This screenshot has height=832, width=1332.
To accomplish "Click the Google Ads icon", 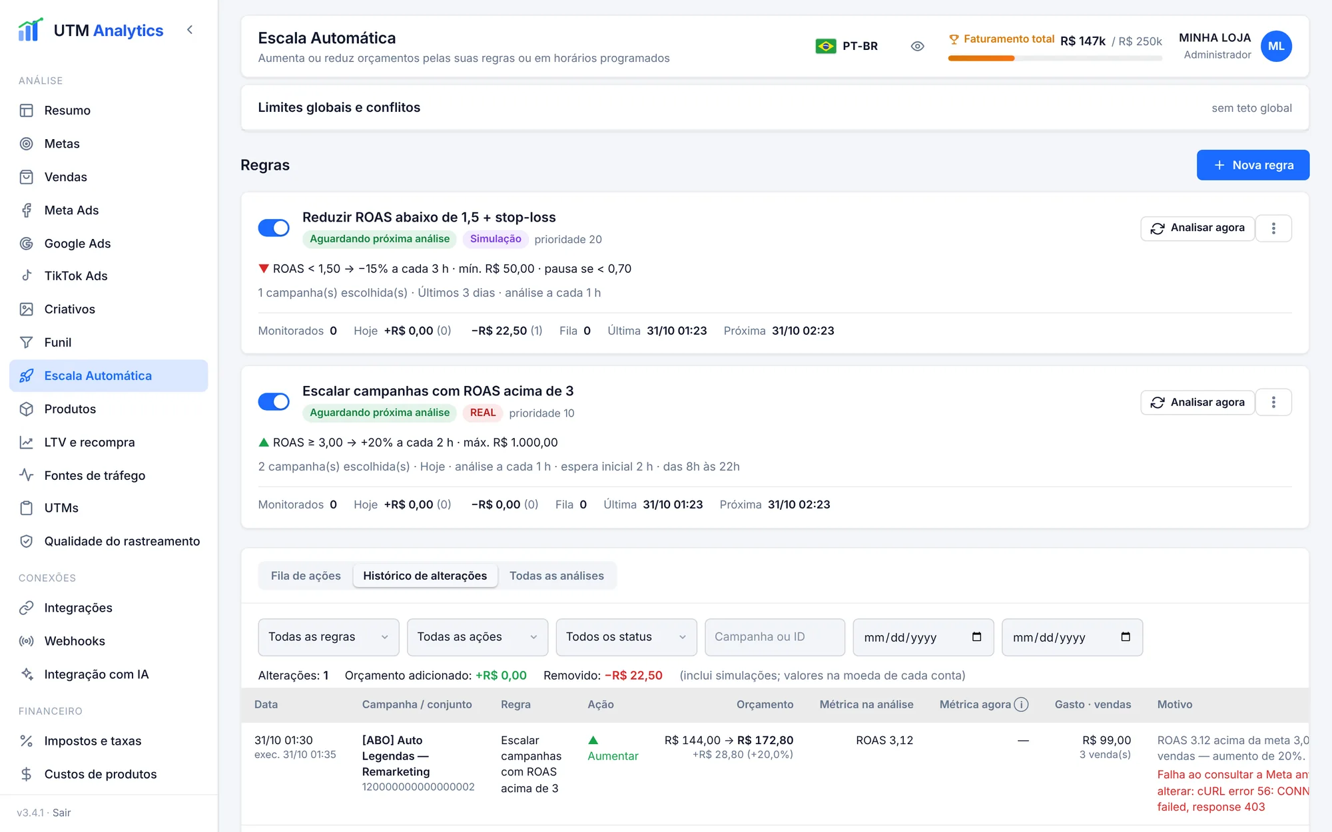I will click(x=27, y=244).
